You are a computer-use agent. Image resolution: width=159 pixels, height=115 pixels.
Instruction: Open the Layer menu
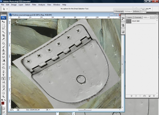21,5
